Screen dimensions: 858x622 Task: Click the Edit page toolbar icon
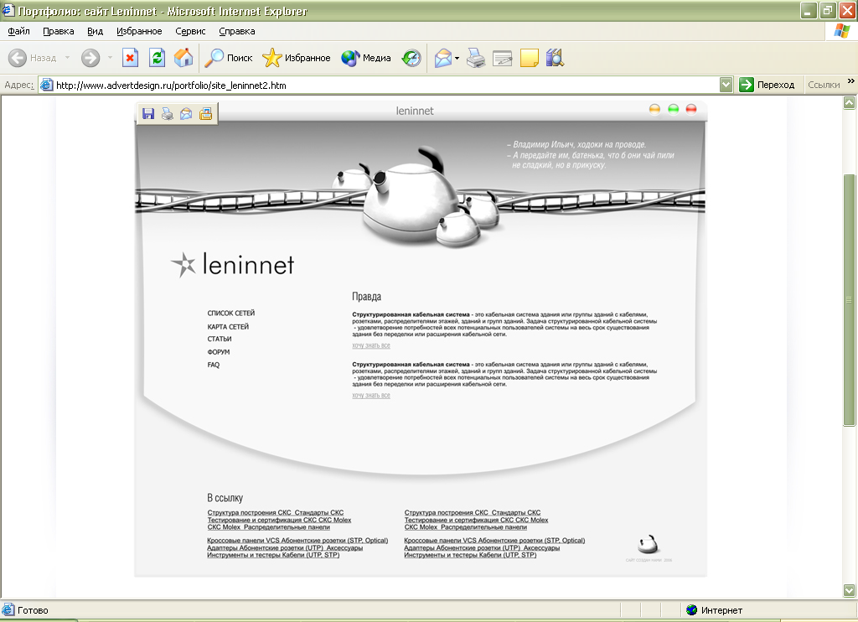click(x=503, y=58)
